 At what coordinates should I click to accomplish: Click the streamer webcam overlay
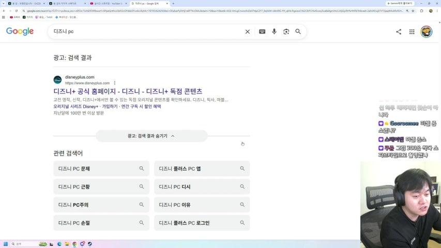click(401, 205)
